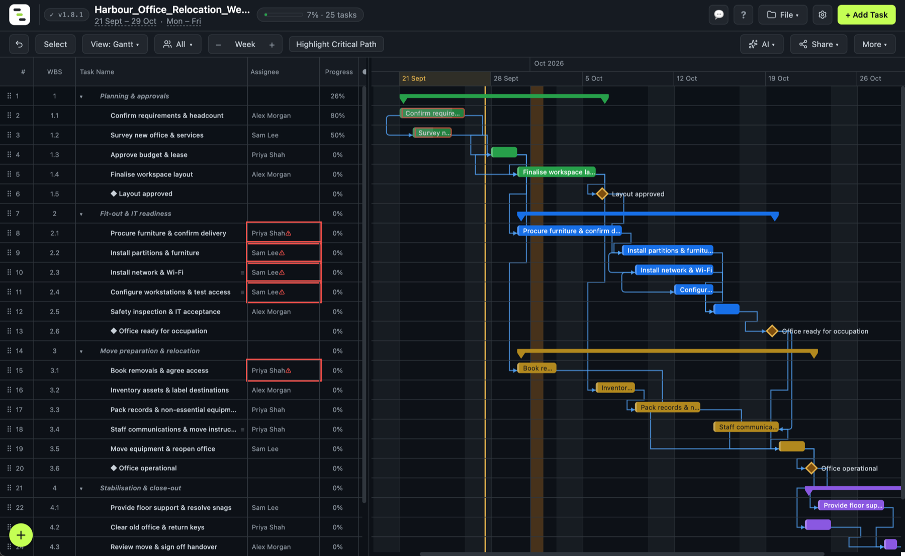905x556 pixels.
Task: Collapse Move preparation & relocation group
Action: pos(81,351)
